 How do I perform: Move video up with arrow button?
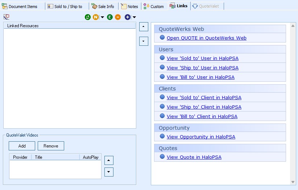109,160
